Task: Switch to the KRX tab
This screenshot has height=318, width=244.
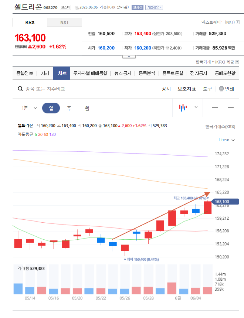Action: click(30, 22)
